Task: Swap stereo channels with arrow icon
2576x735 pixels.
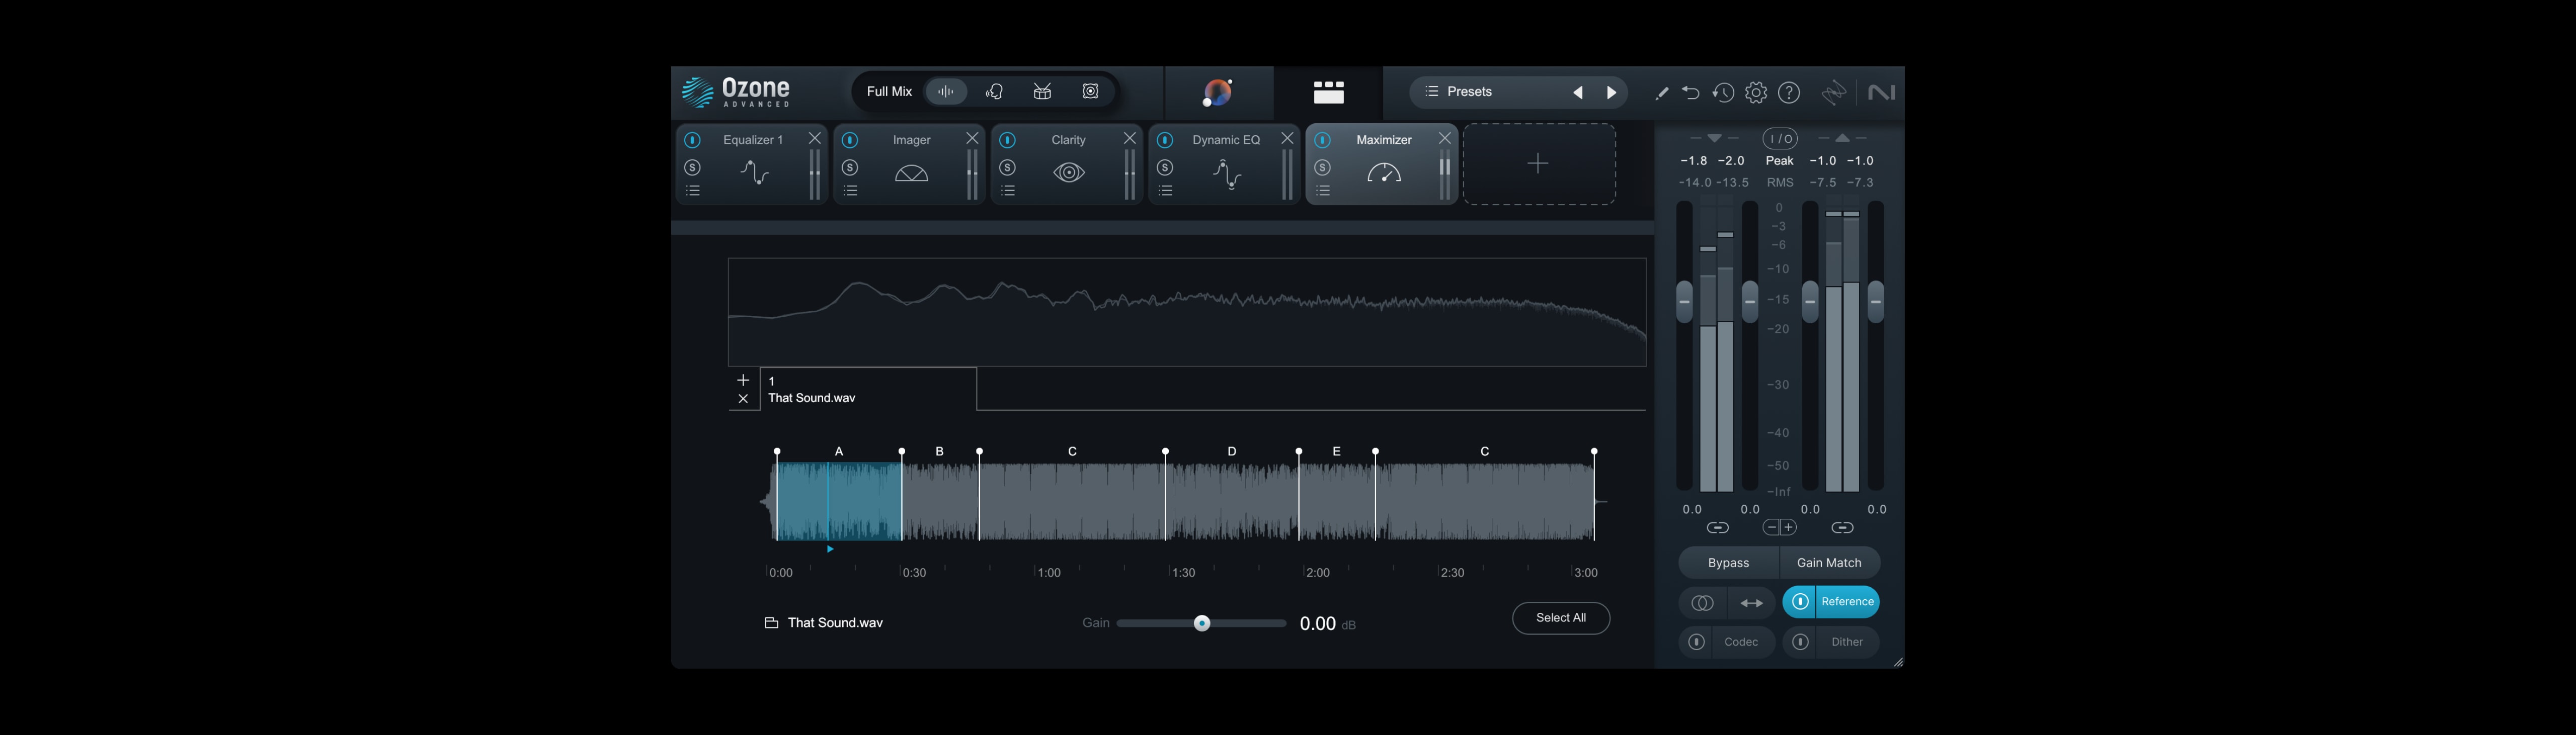Action: (1751, 603)
